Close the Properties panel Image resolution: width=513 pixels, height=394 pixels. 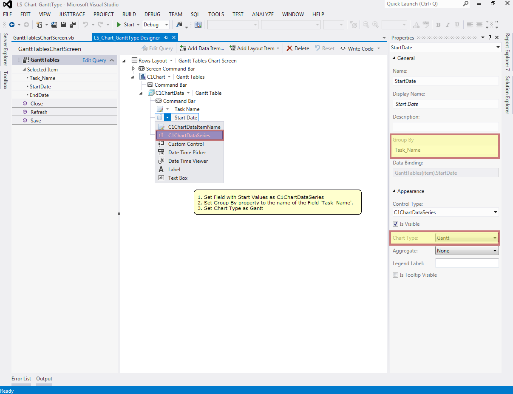[x=497, y=37]
